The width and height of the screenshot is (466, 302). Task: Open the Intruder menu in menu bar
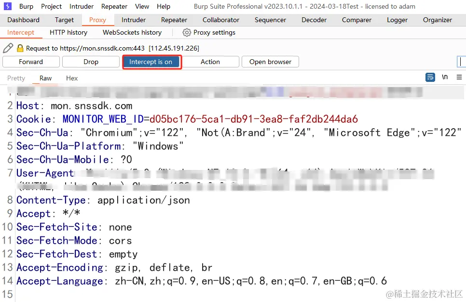point(82,6)
